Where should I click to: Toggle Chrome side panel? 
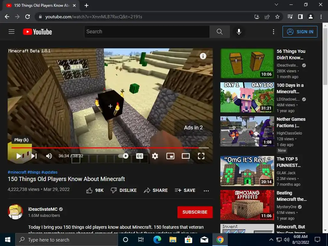point(300,17)
